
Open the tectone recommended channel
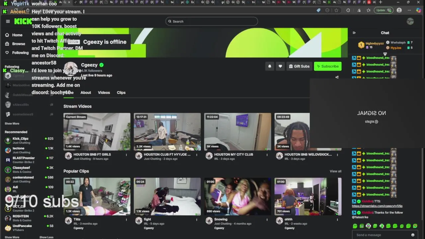pyautogui.click(x=29, y=150)
